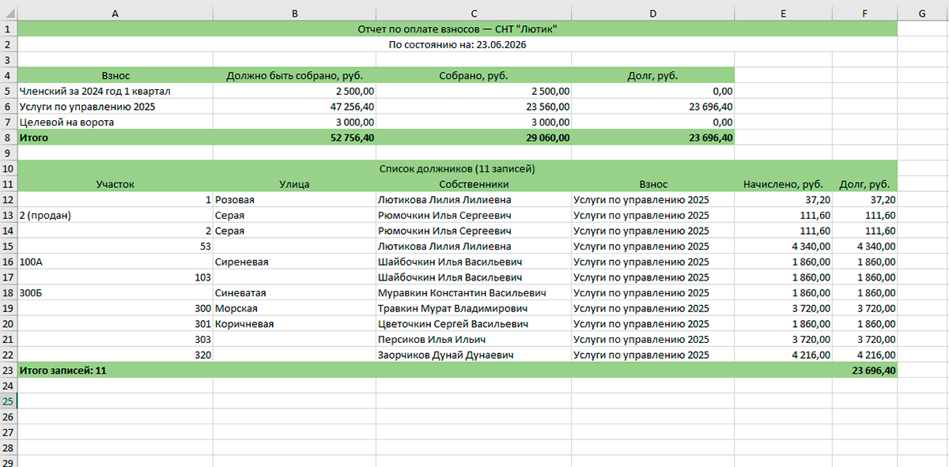949x467 pixels.
Task: Select column A header
Action: (115, 13)
